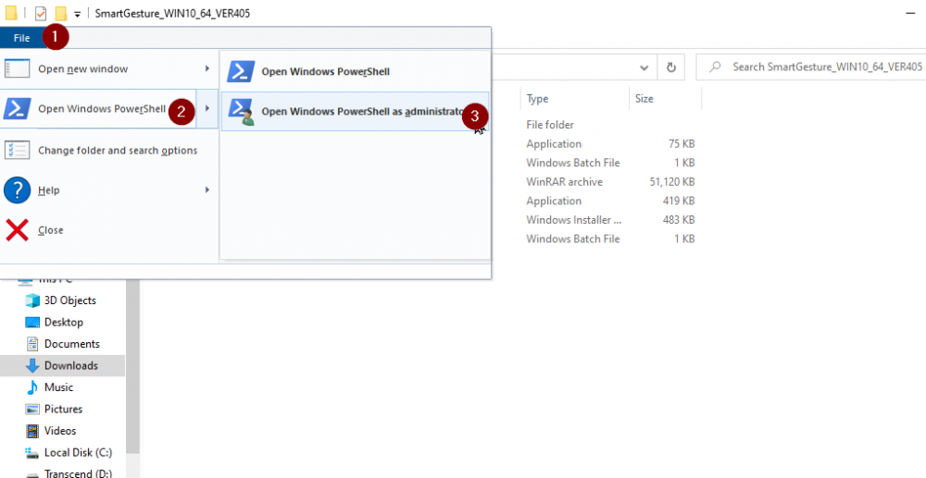Click the Open new window icon
Screen dimensions: 926x478
[17, 69]
